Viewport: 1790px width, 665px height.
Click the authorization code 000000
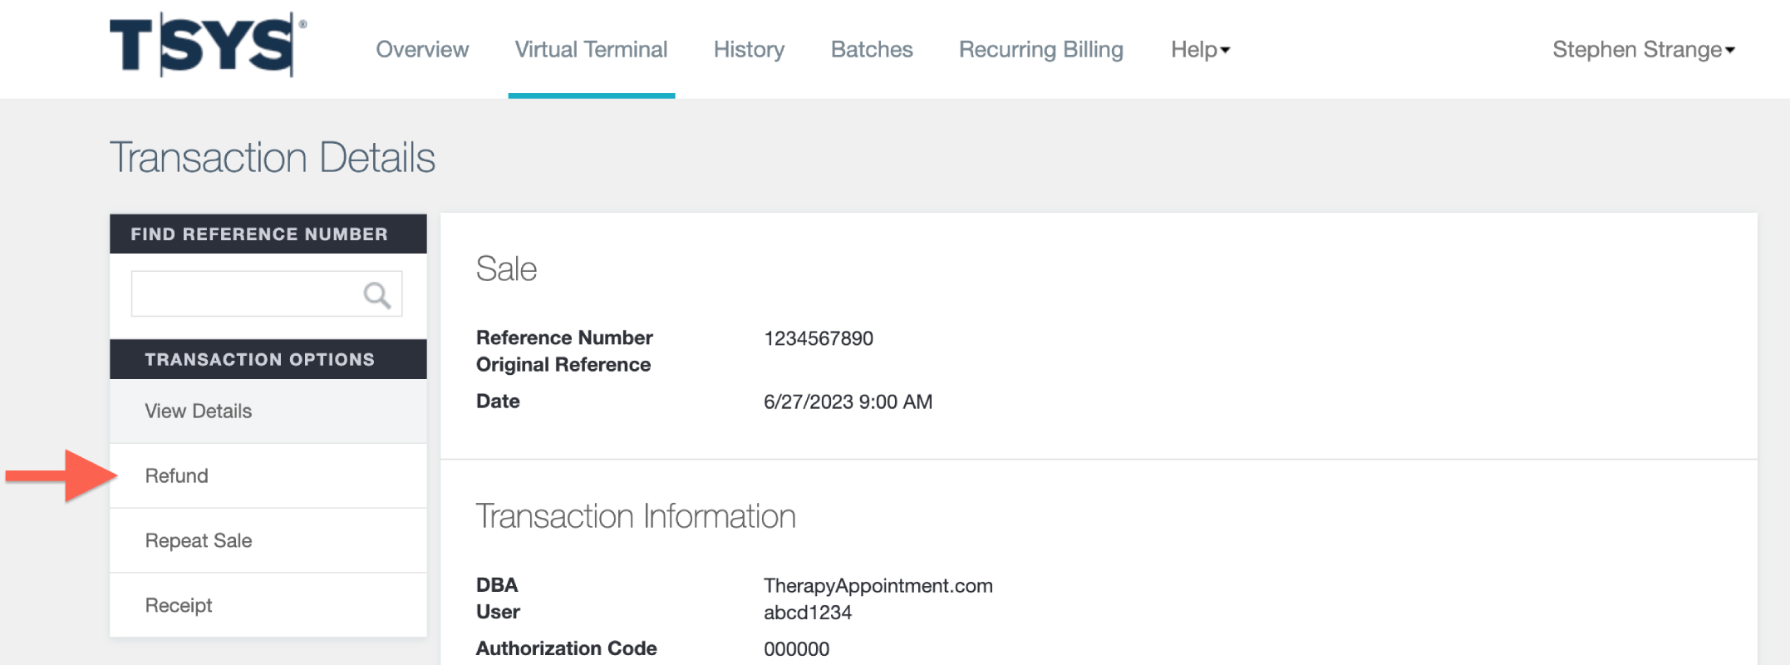click(796, 649)
